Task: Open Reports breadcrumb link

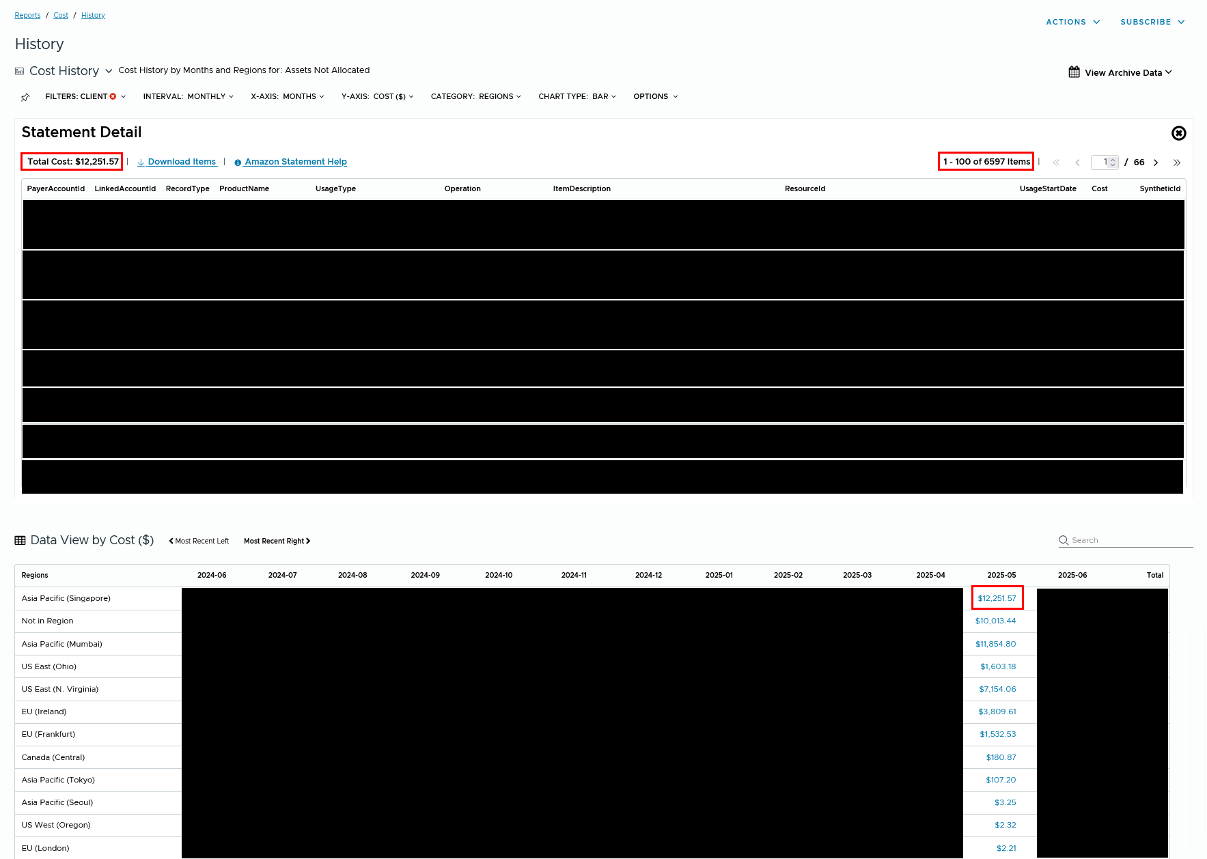Action: pos(27,15)
